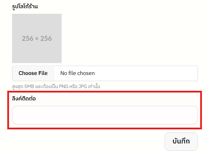This screenshot has width=209, height=151.
Task: Click the 5MB PNG or JPG hint text
Action: [56, 86]
